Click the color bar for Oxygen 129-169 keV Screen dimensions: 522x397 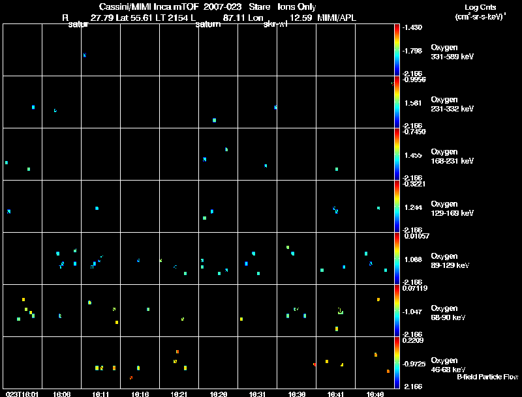(397, 207)
